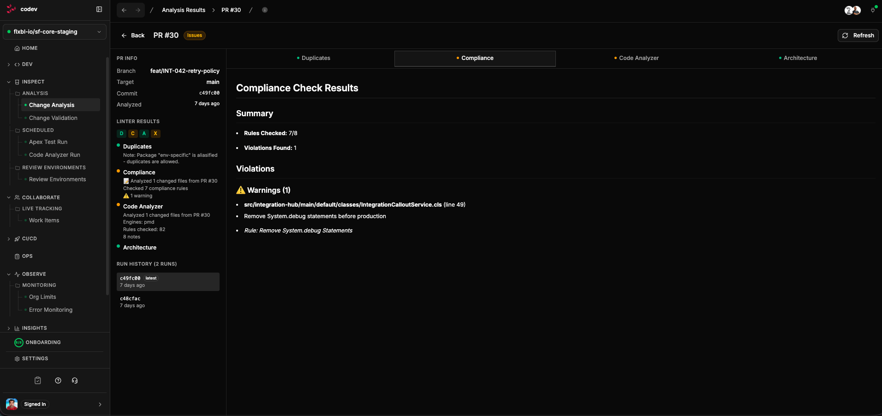The width and height of the screenshot is (882, 416).
Task: Click the support headset icon
Action: pyautogui.click(x=74, y=380)
